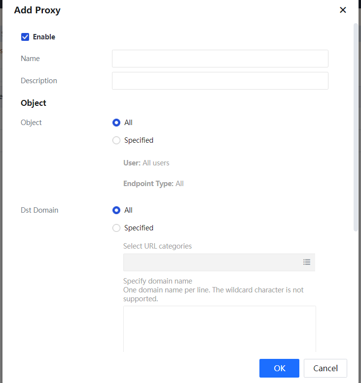The width and height of the screenshot is (361, 383).
Task: Open the Select URL categories field
Action: click(x=212, y=262)
